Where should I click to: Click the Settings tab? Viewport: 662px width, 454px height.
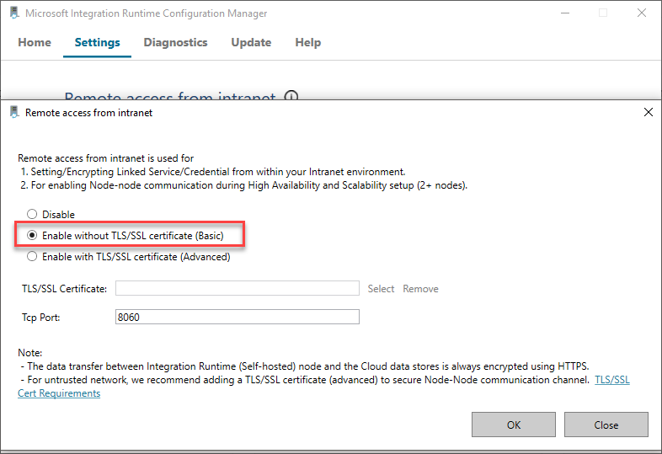[97, 42]
